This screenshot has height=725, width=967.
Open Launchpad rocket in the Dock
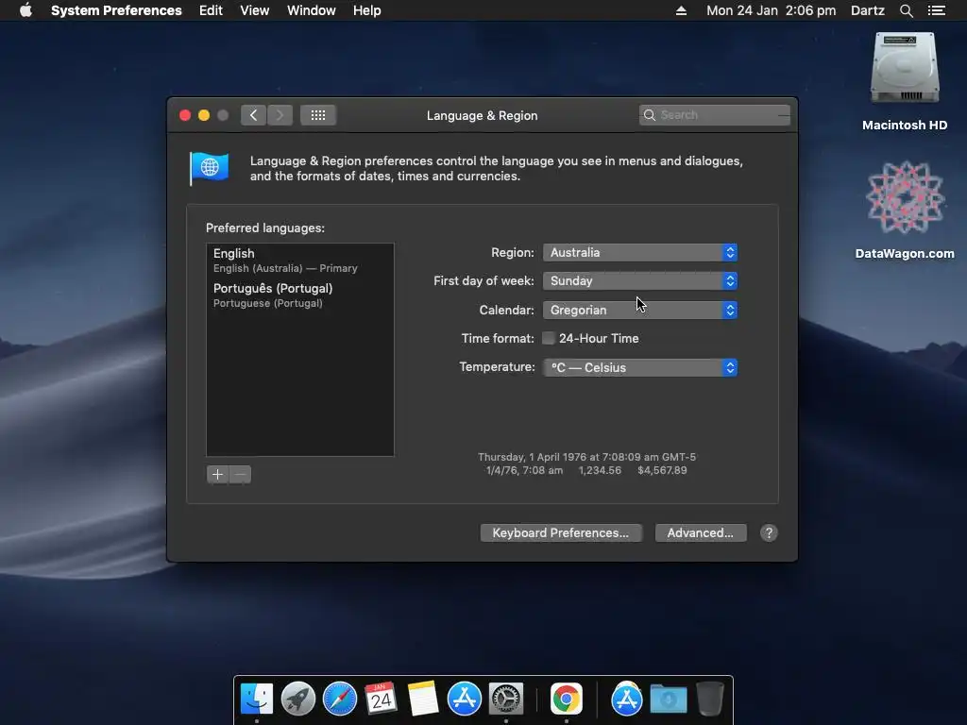click(297, 699)
